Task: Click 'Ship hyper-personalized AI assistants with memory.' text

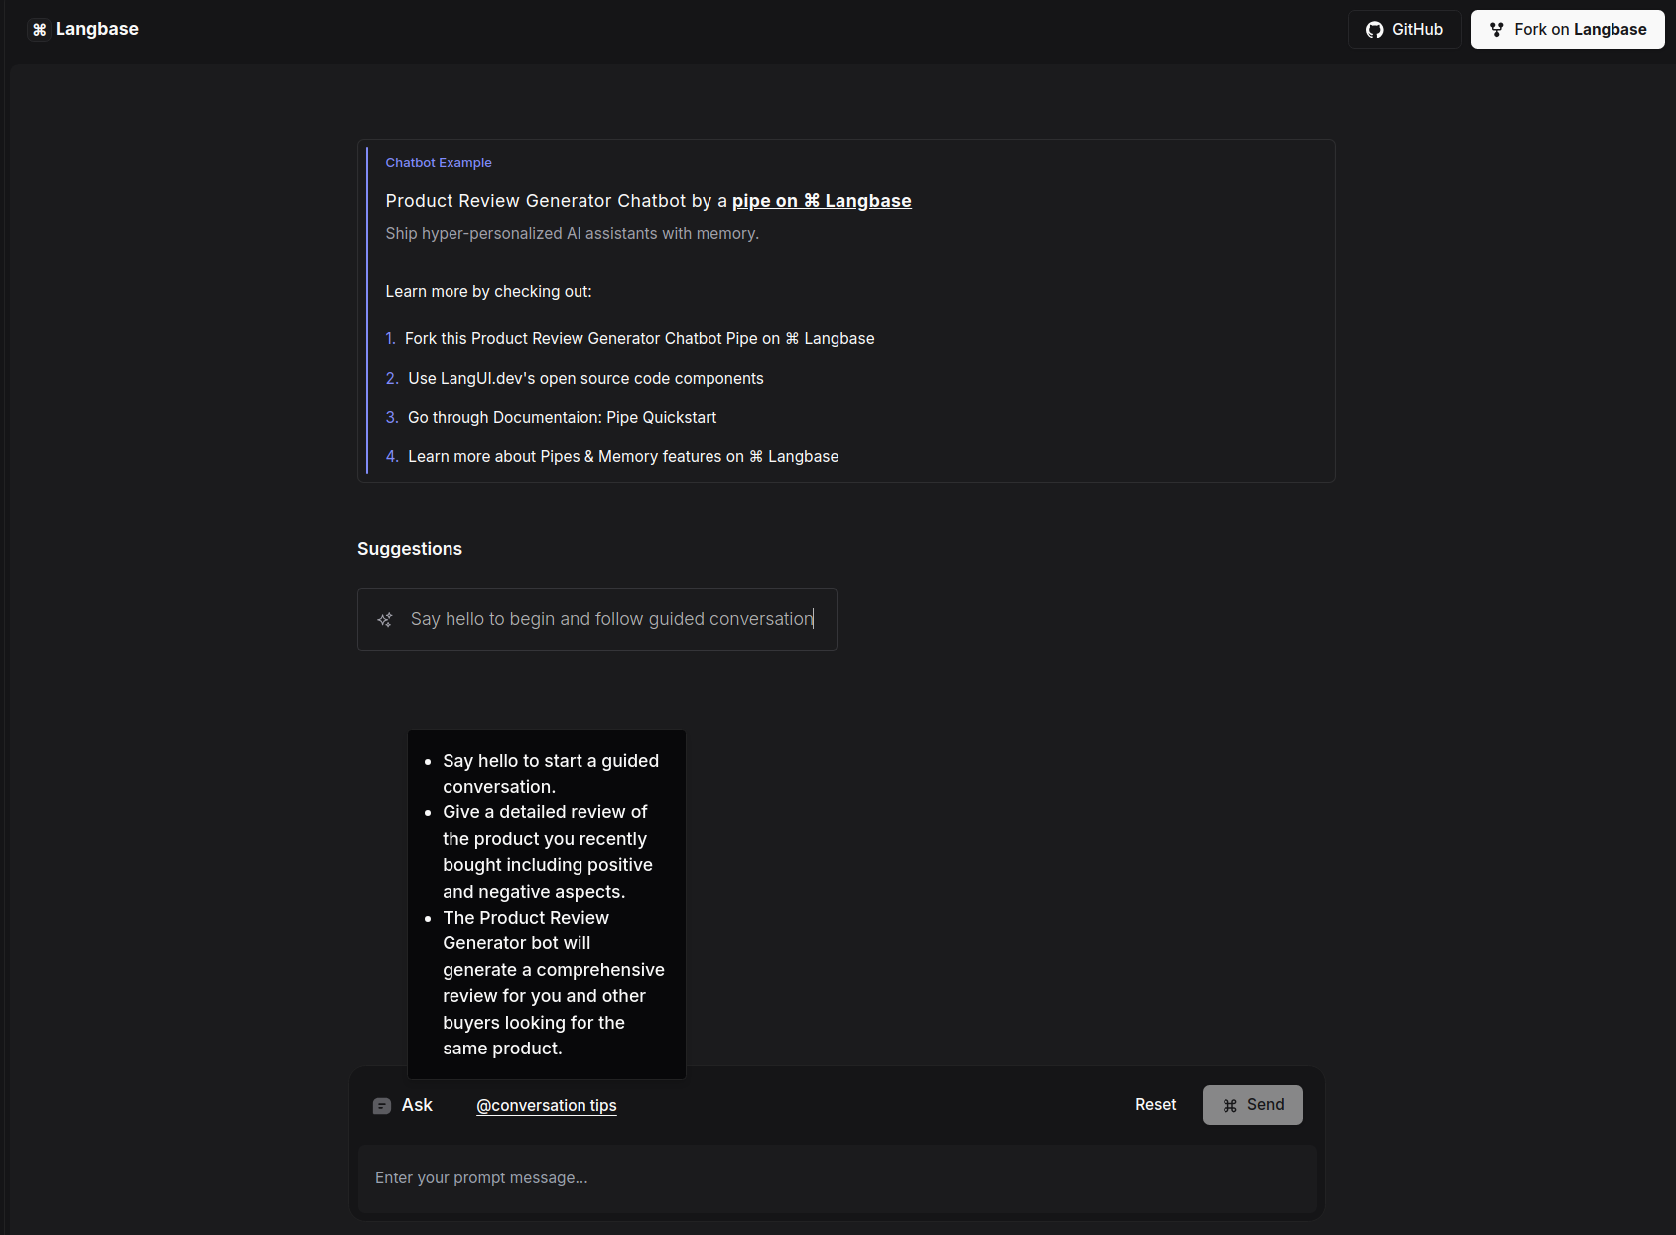Action: tap(573, 234)
